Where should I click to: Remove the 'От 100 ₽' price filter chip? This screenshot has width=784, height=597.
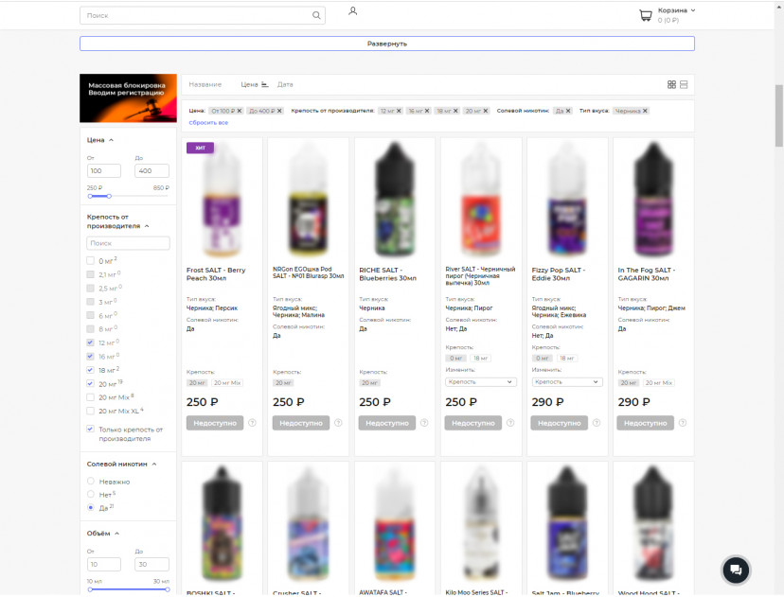click(240, 111)
